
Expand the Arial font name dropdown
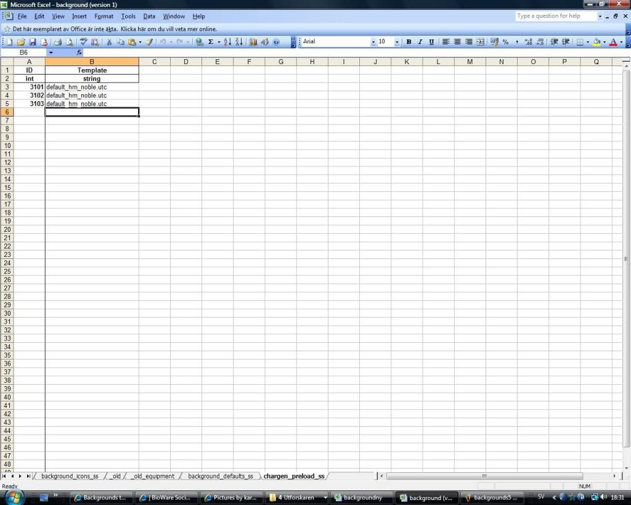click(373, 42)
